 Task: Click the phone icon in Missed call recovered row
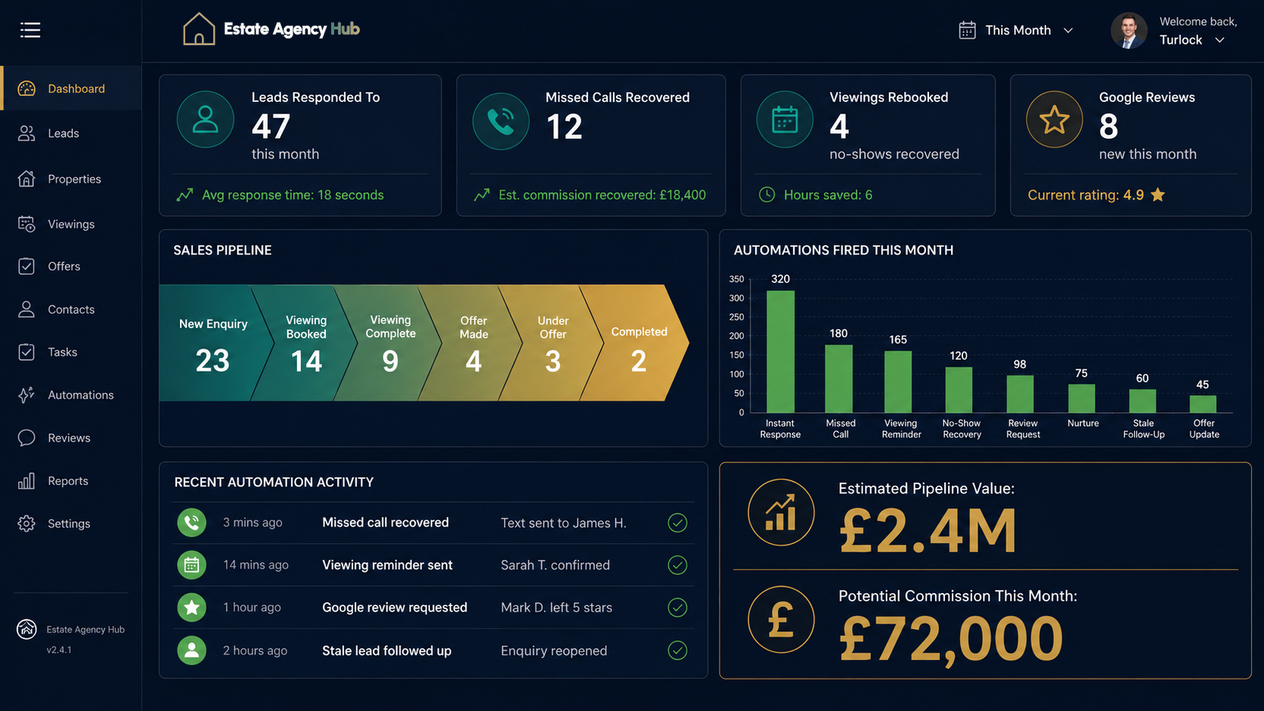point(192,522)
